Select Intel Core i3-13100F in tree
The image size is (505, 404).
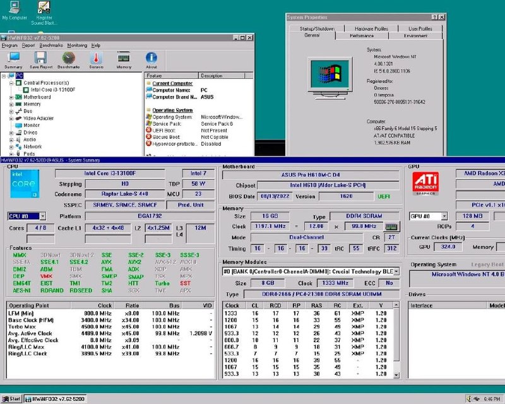pos(53,90)
